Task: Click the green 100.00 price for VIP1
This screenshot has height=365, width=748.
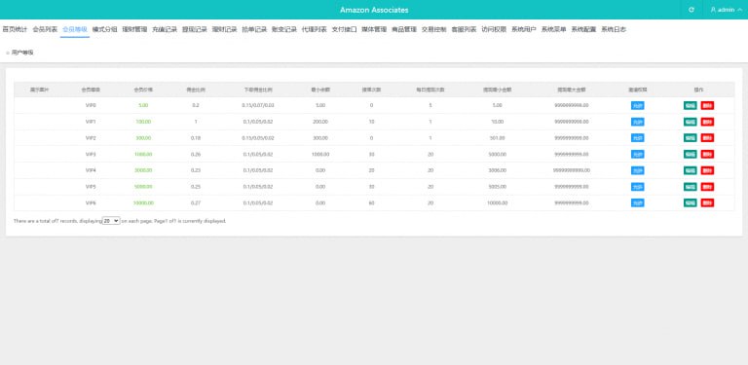Action: (x=143, y=122)
